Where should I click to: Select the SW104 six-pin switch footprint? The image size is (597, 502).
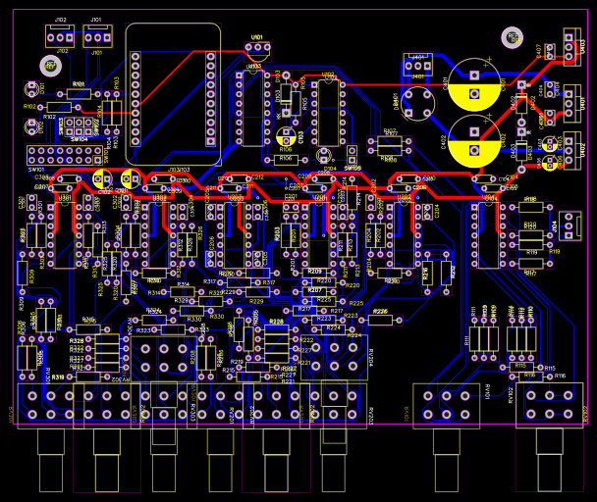click(x=79, y=127)
